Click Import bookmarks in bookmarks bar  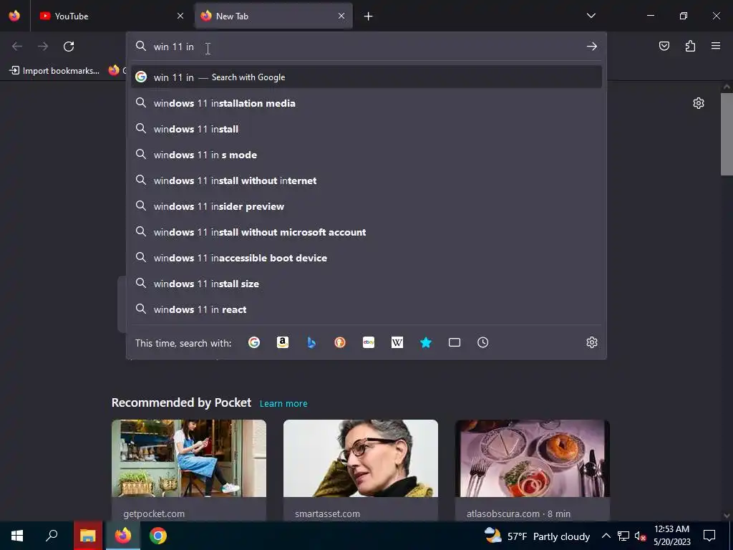pyautogui.click(x=54, y=71)
